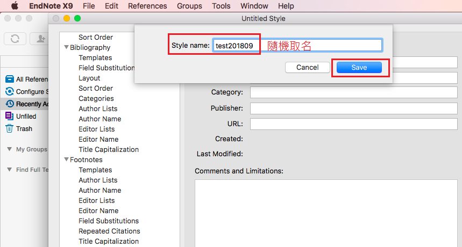Select Editor Name under Footnotes
The width and height of the screenshot is (462, 247).
98,210
